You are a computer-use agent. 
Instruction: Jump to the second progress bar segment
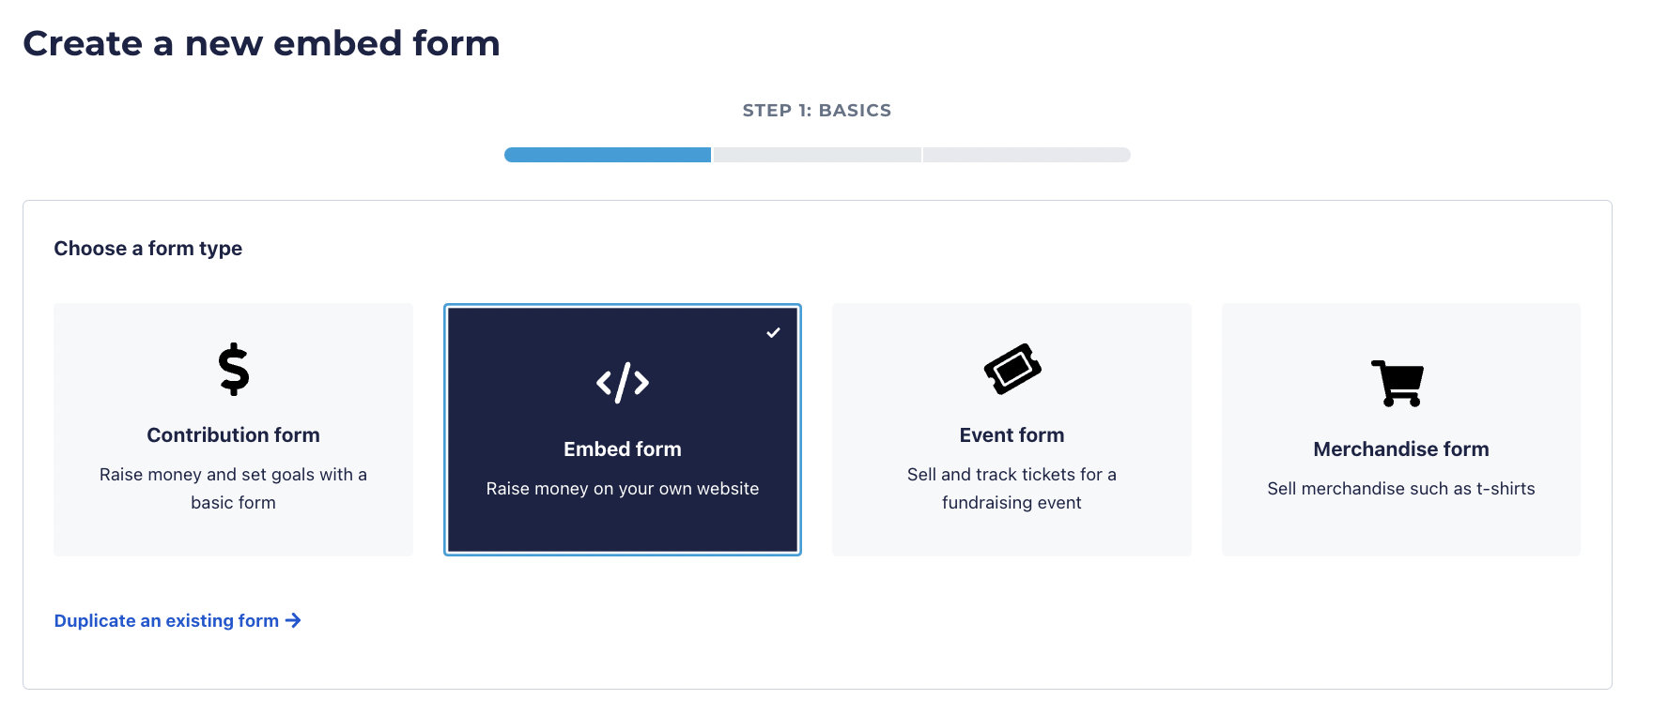point(817,155)
